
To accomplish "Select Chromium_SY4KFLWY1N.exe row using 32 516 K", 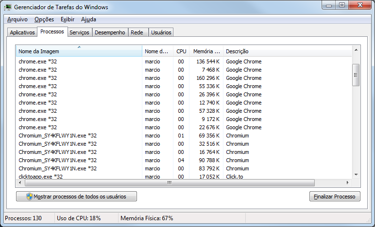I will tap(184, 144).
